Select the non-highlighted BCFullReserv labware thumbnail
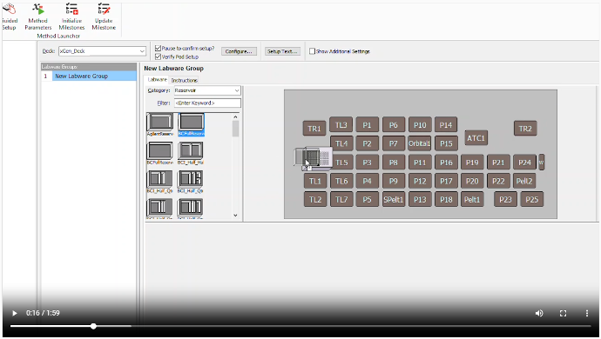 pos(160,153)
